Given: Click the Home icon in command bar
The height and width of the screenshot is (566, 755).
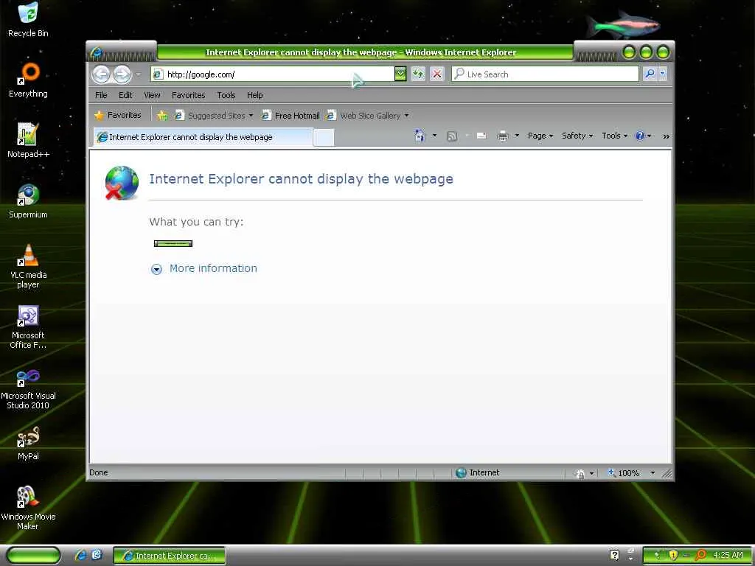Looking at the screenshot, I should click(420, 136).
